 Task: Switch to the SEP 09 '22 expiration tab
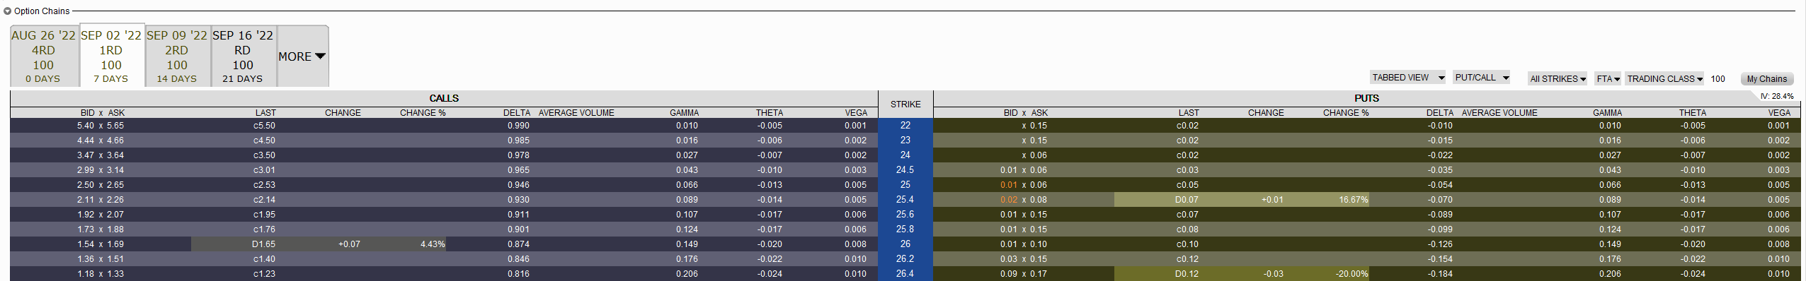[x=177, y=56]
